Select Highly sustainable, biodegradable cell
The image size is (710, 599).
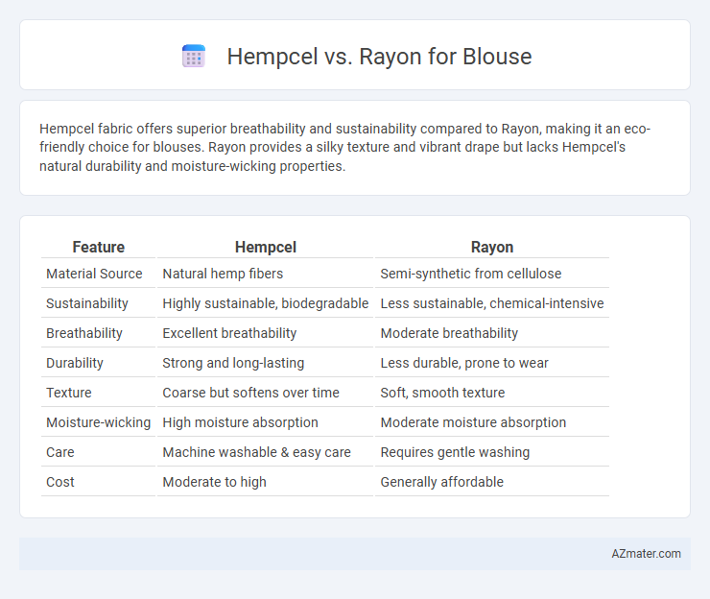tap(266, 303)
